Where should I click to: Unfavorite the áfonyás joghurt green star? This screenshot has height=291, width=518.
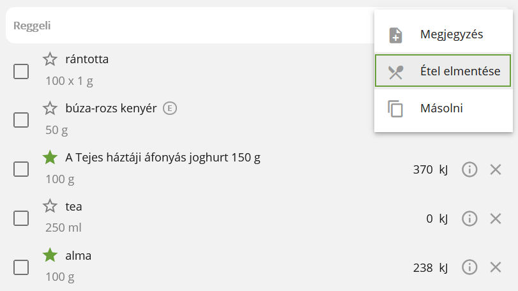(50, 157)
